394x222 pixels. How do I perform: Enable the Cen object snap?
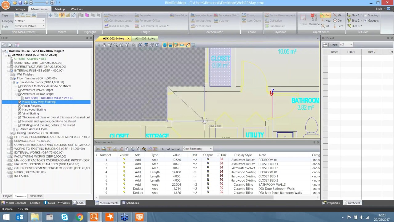click(x=338, y=21)
